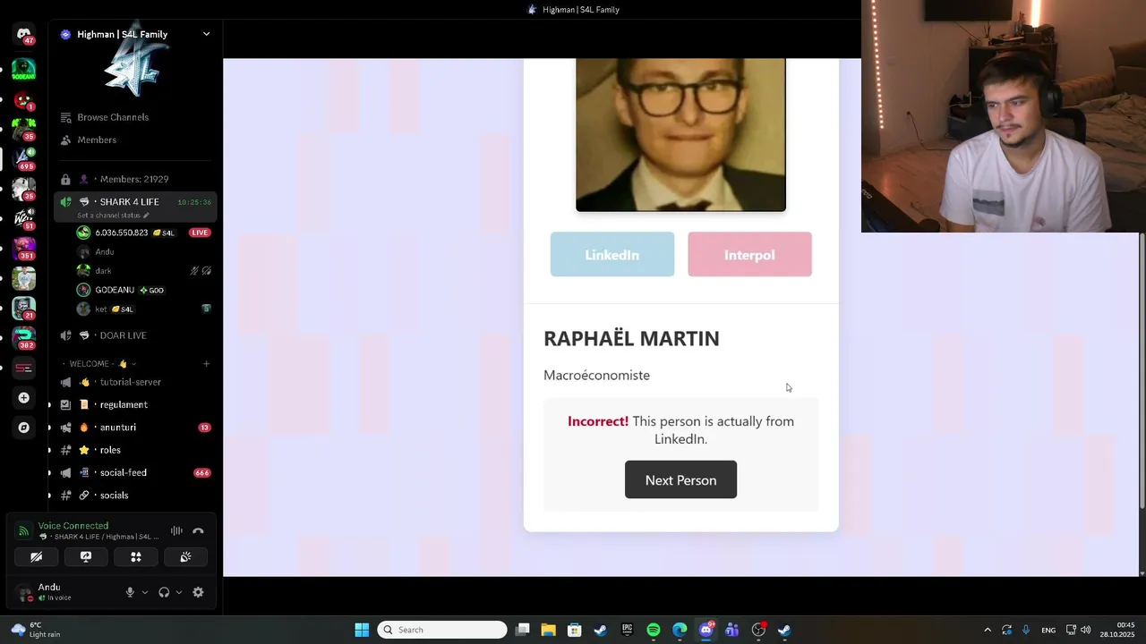Turn on camera in voice panel
The image size is (1146, 644).
tap(37, 556)
